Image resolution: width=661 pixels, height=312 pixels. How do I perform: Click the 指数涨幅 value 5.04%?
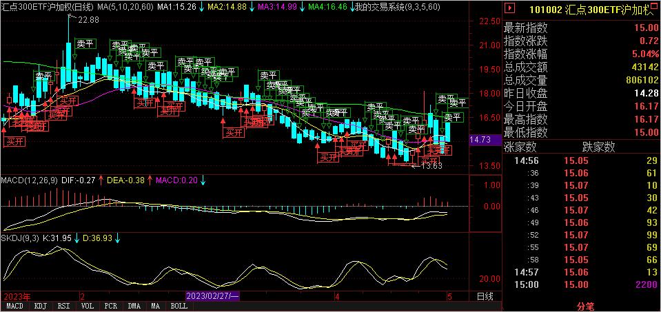645,54
